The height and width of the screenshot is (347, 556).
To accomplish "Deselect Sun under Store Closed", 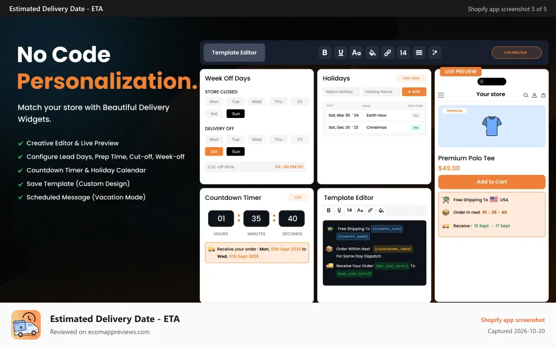I will click(236, 114).
